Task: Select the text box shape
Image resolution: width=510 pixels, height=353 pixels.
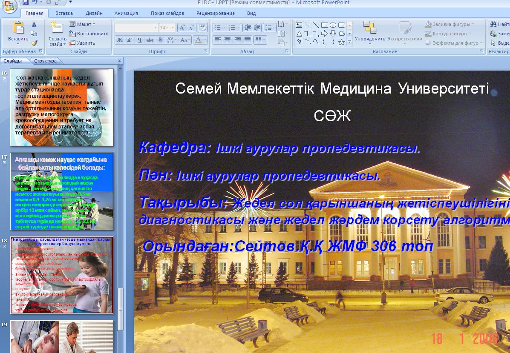Action: [x=299, y=25]
